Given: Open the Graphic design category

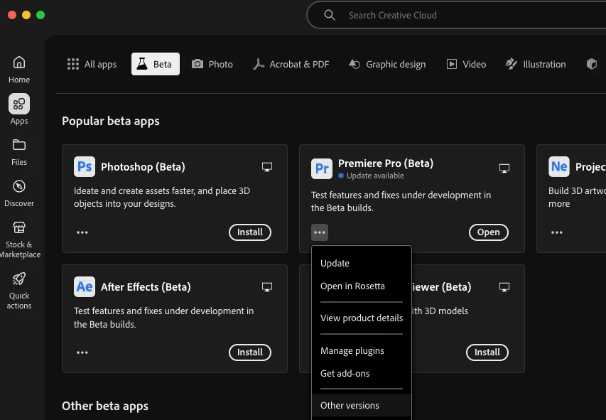Looking at the screenshot, I should click(387, 64).
